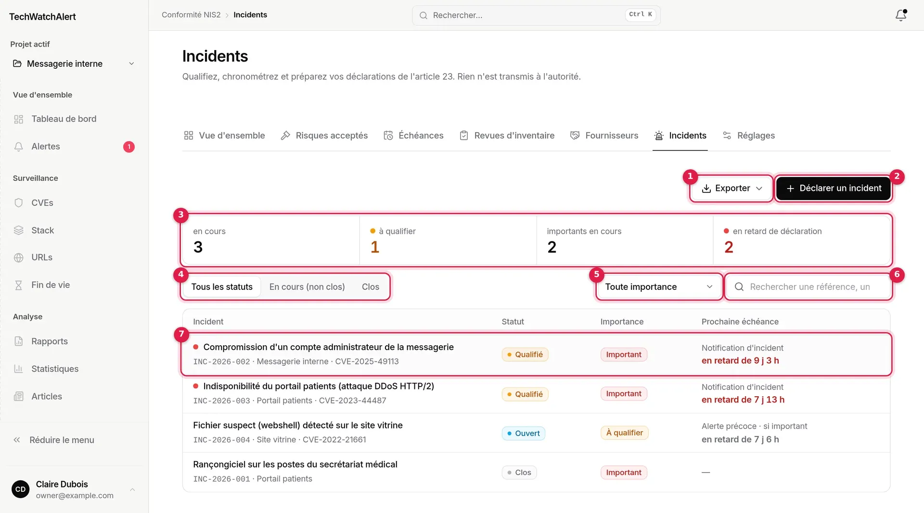Click the Réglages sliders icon
Viewport: 924px width, 513px height.
727,136
